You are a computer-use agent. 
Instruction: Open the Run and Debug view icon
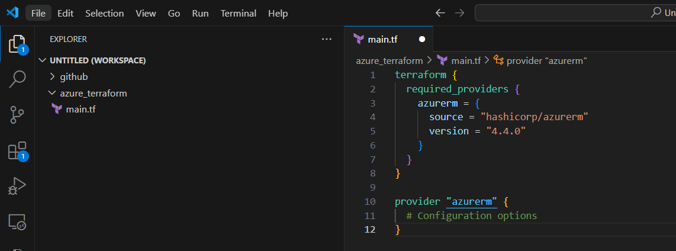click(17, 186)
